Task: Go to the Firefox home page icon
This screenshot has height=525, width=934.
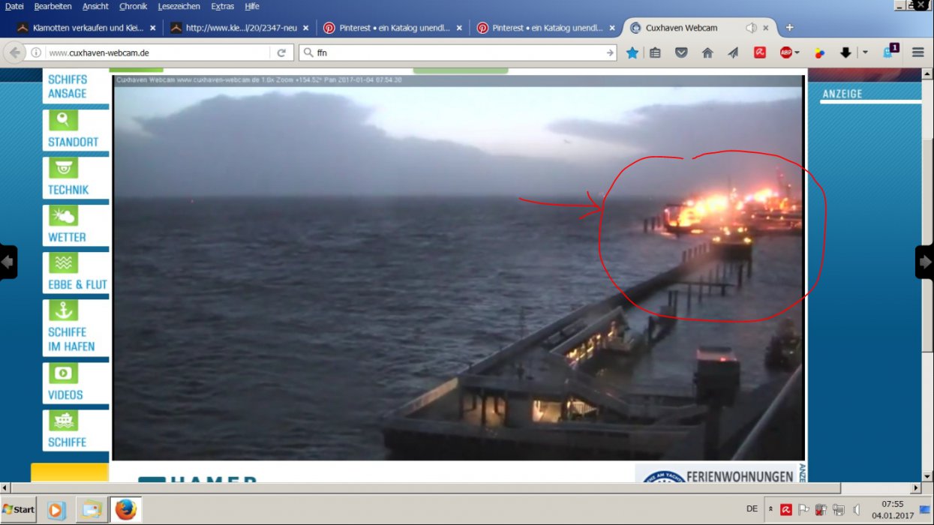Action: pos(707,52)
